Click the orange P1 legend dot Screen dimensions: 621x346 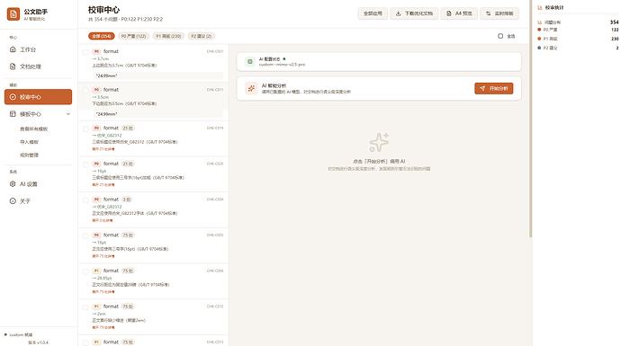pyautogui.click(x=539, y=39)
